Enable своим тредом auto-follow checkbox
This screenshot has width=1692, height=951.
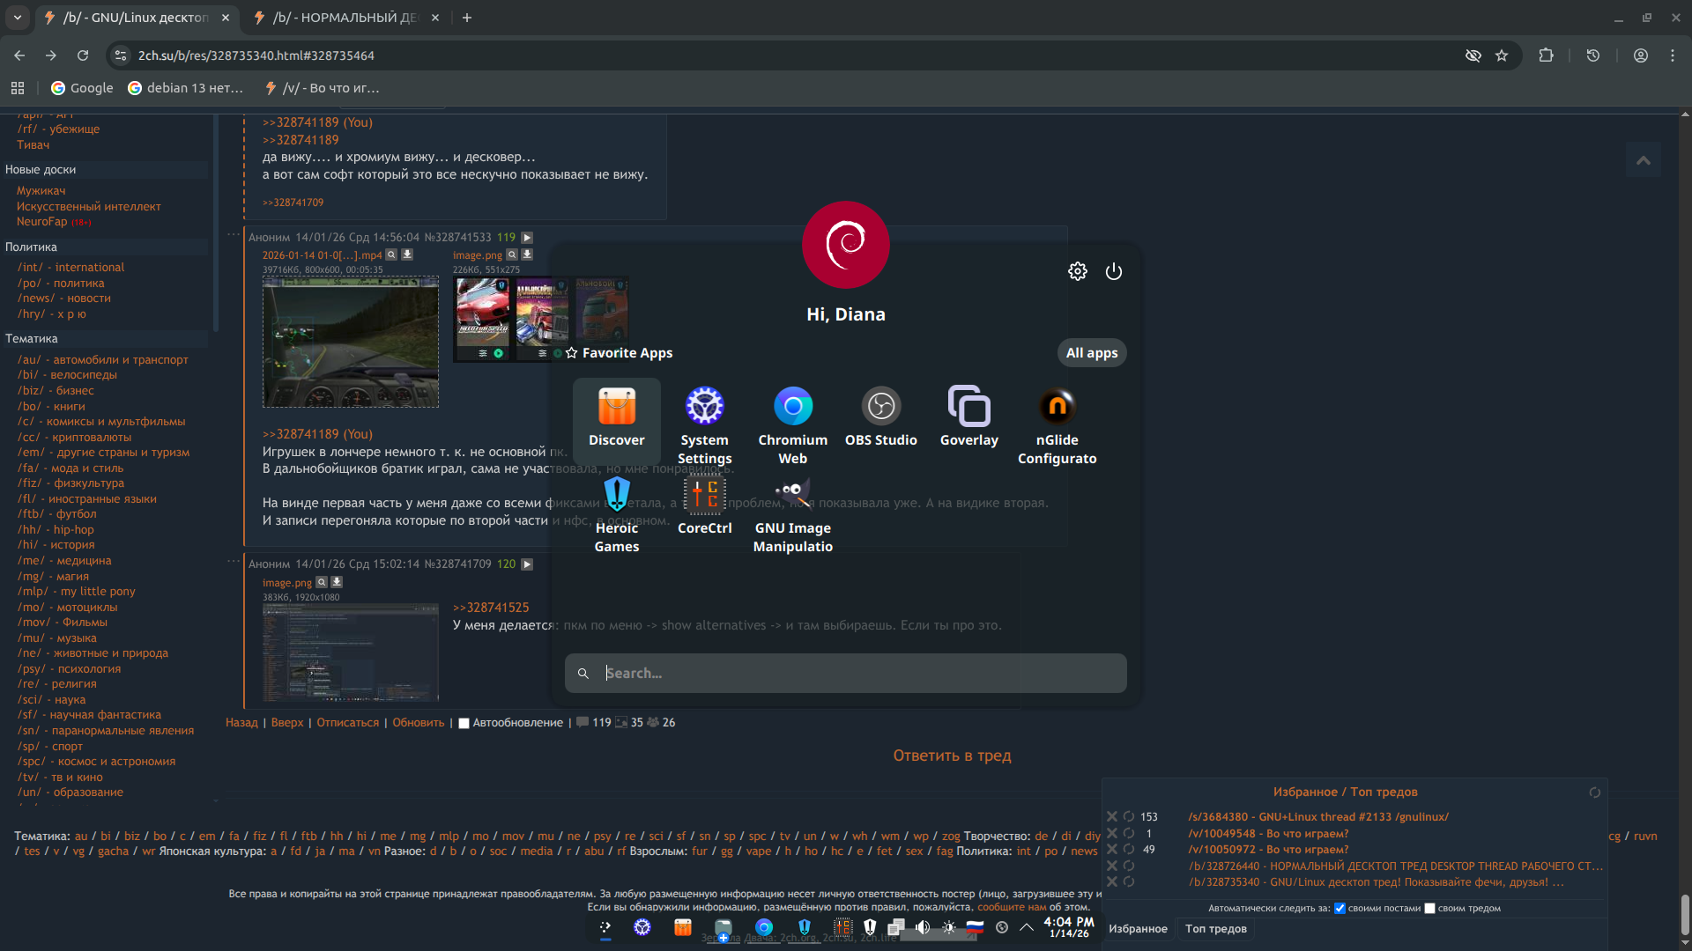pos(1429,908)
